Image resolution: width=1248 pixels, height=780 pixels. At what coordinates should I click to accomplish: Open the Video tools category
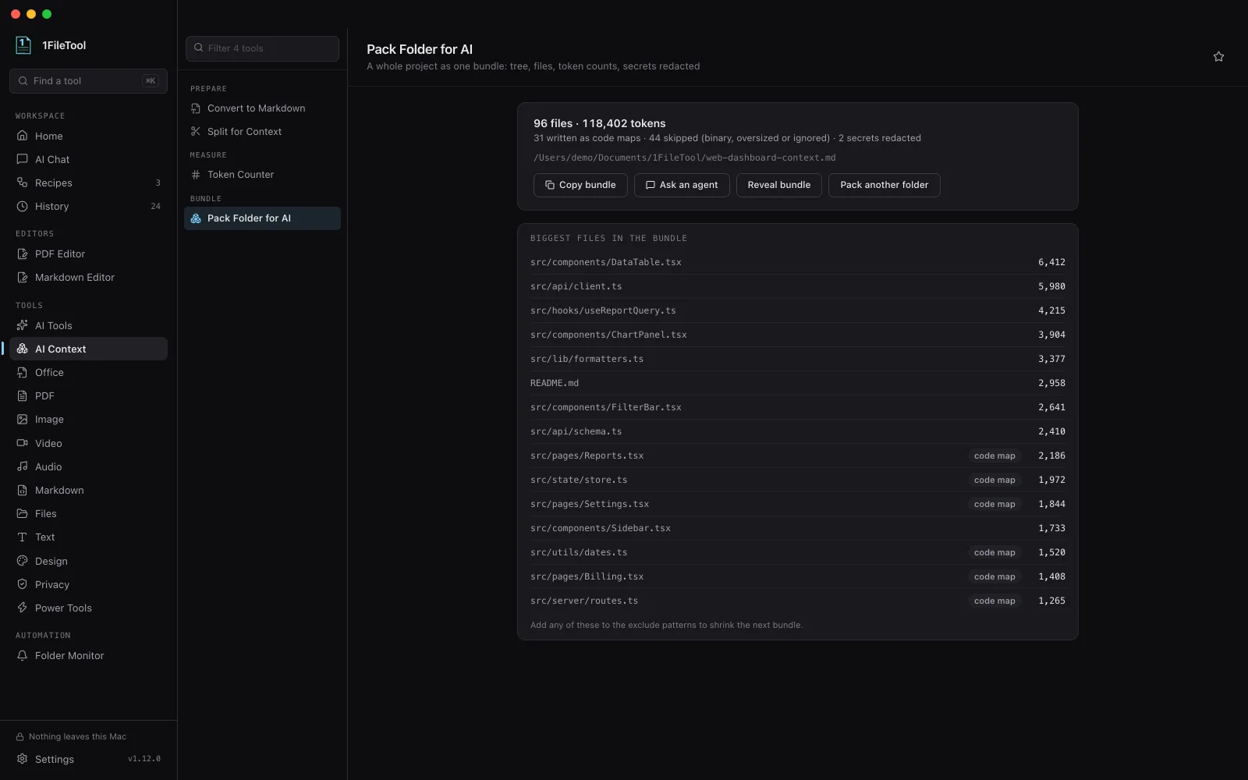88,443
